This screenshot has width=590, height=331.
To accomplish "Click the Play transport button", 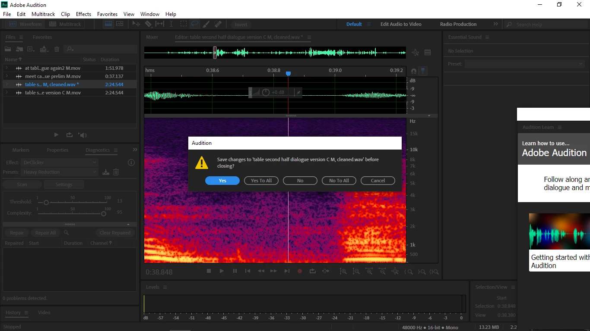I will pyautogui.click(x=222, y=271).
